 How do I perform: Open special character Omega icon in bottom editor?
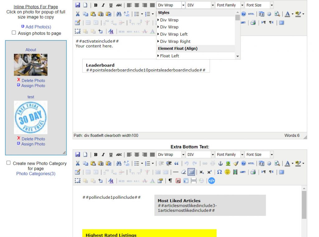pyautogui.click(x=220, y=172)
